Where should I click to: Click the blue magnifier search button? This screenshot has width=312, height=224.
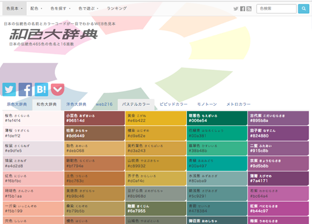coord(304,8)
